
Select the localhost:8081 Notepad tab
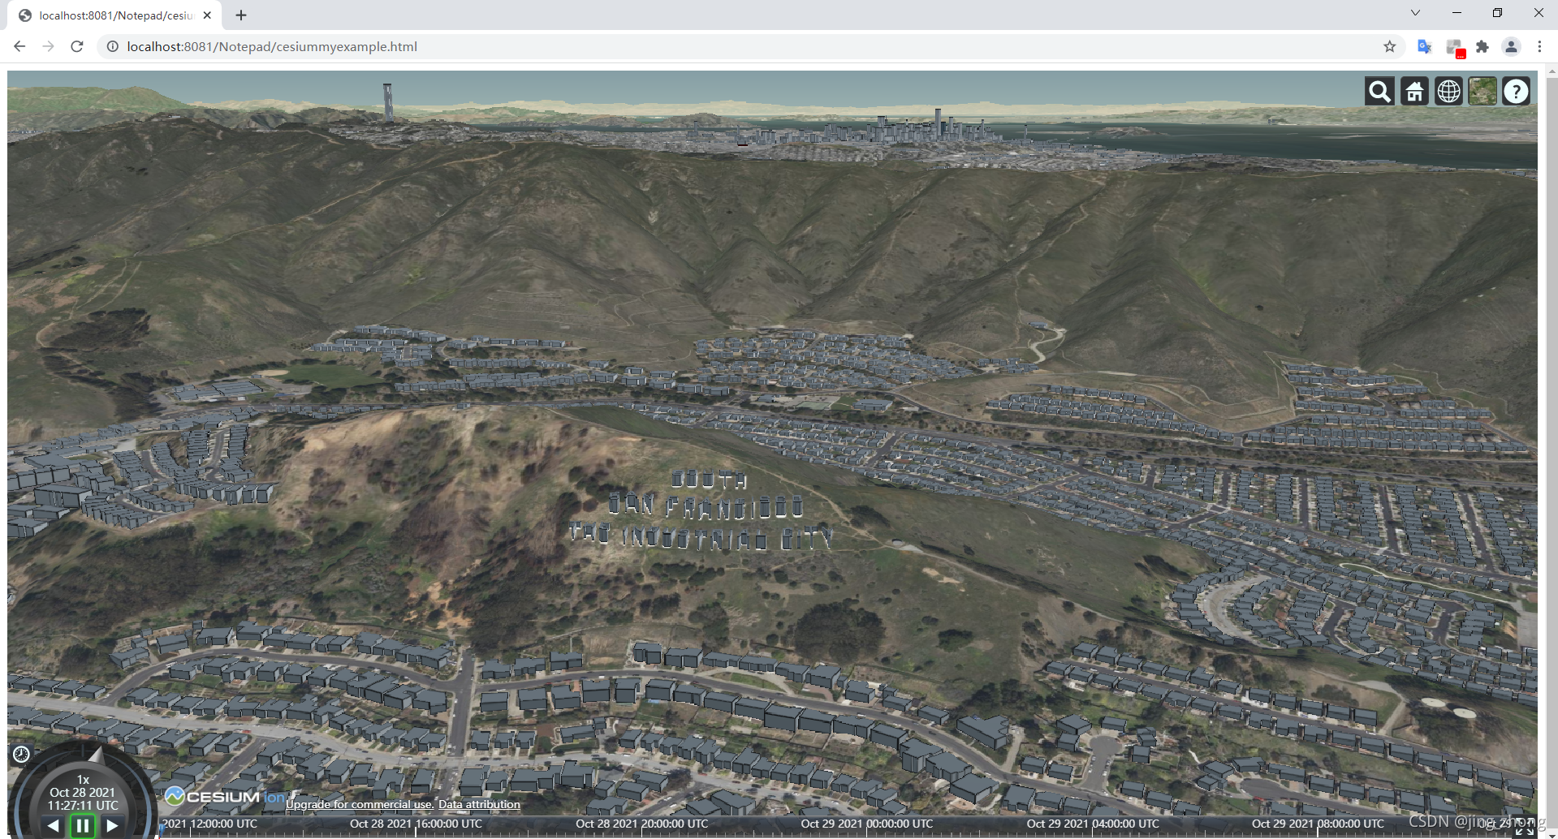114,15
